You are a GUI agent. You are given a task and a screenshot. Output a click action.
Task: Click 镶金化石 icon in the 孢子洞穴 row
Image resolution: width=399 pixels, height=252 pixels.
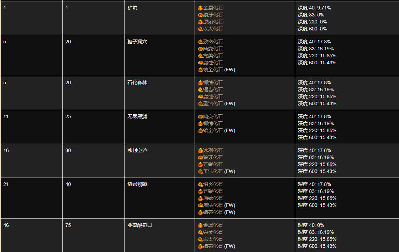pos(200,70)
